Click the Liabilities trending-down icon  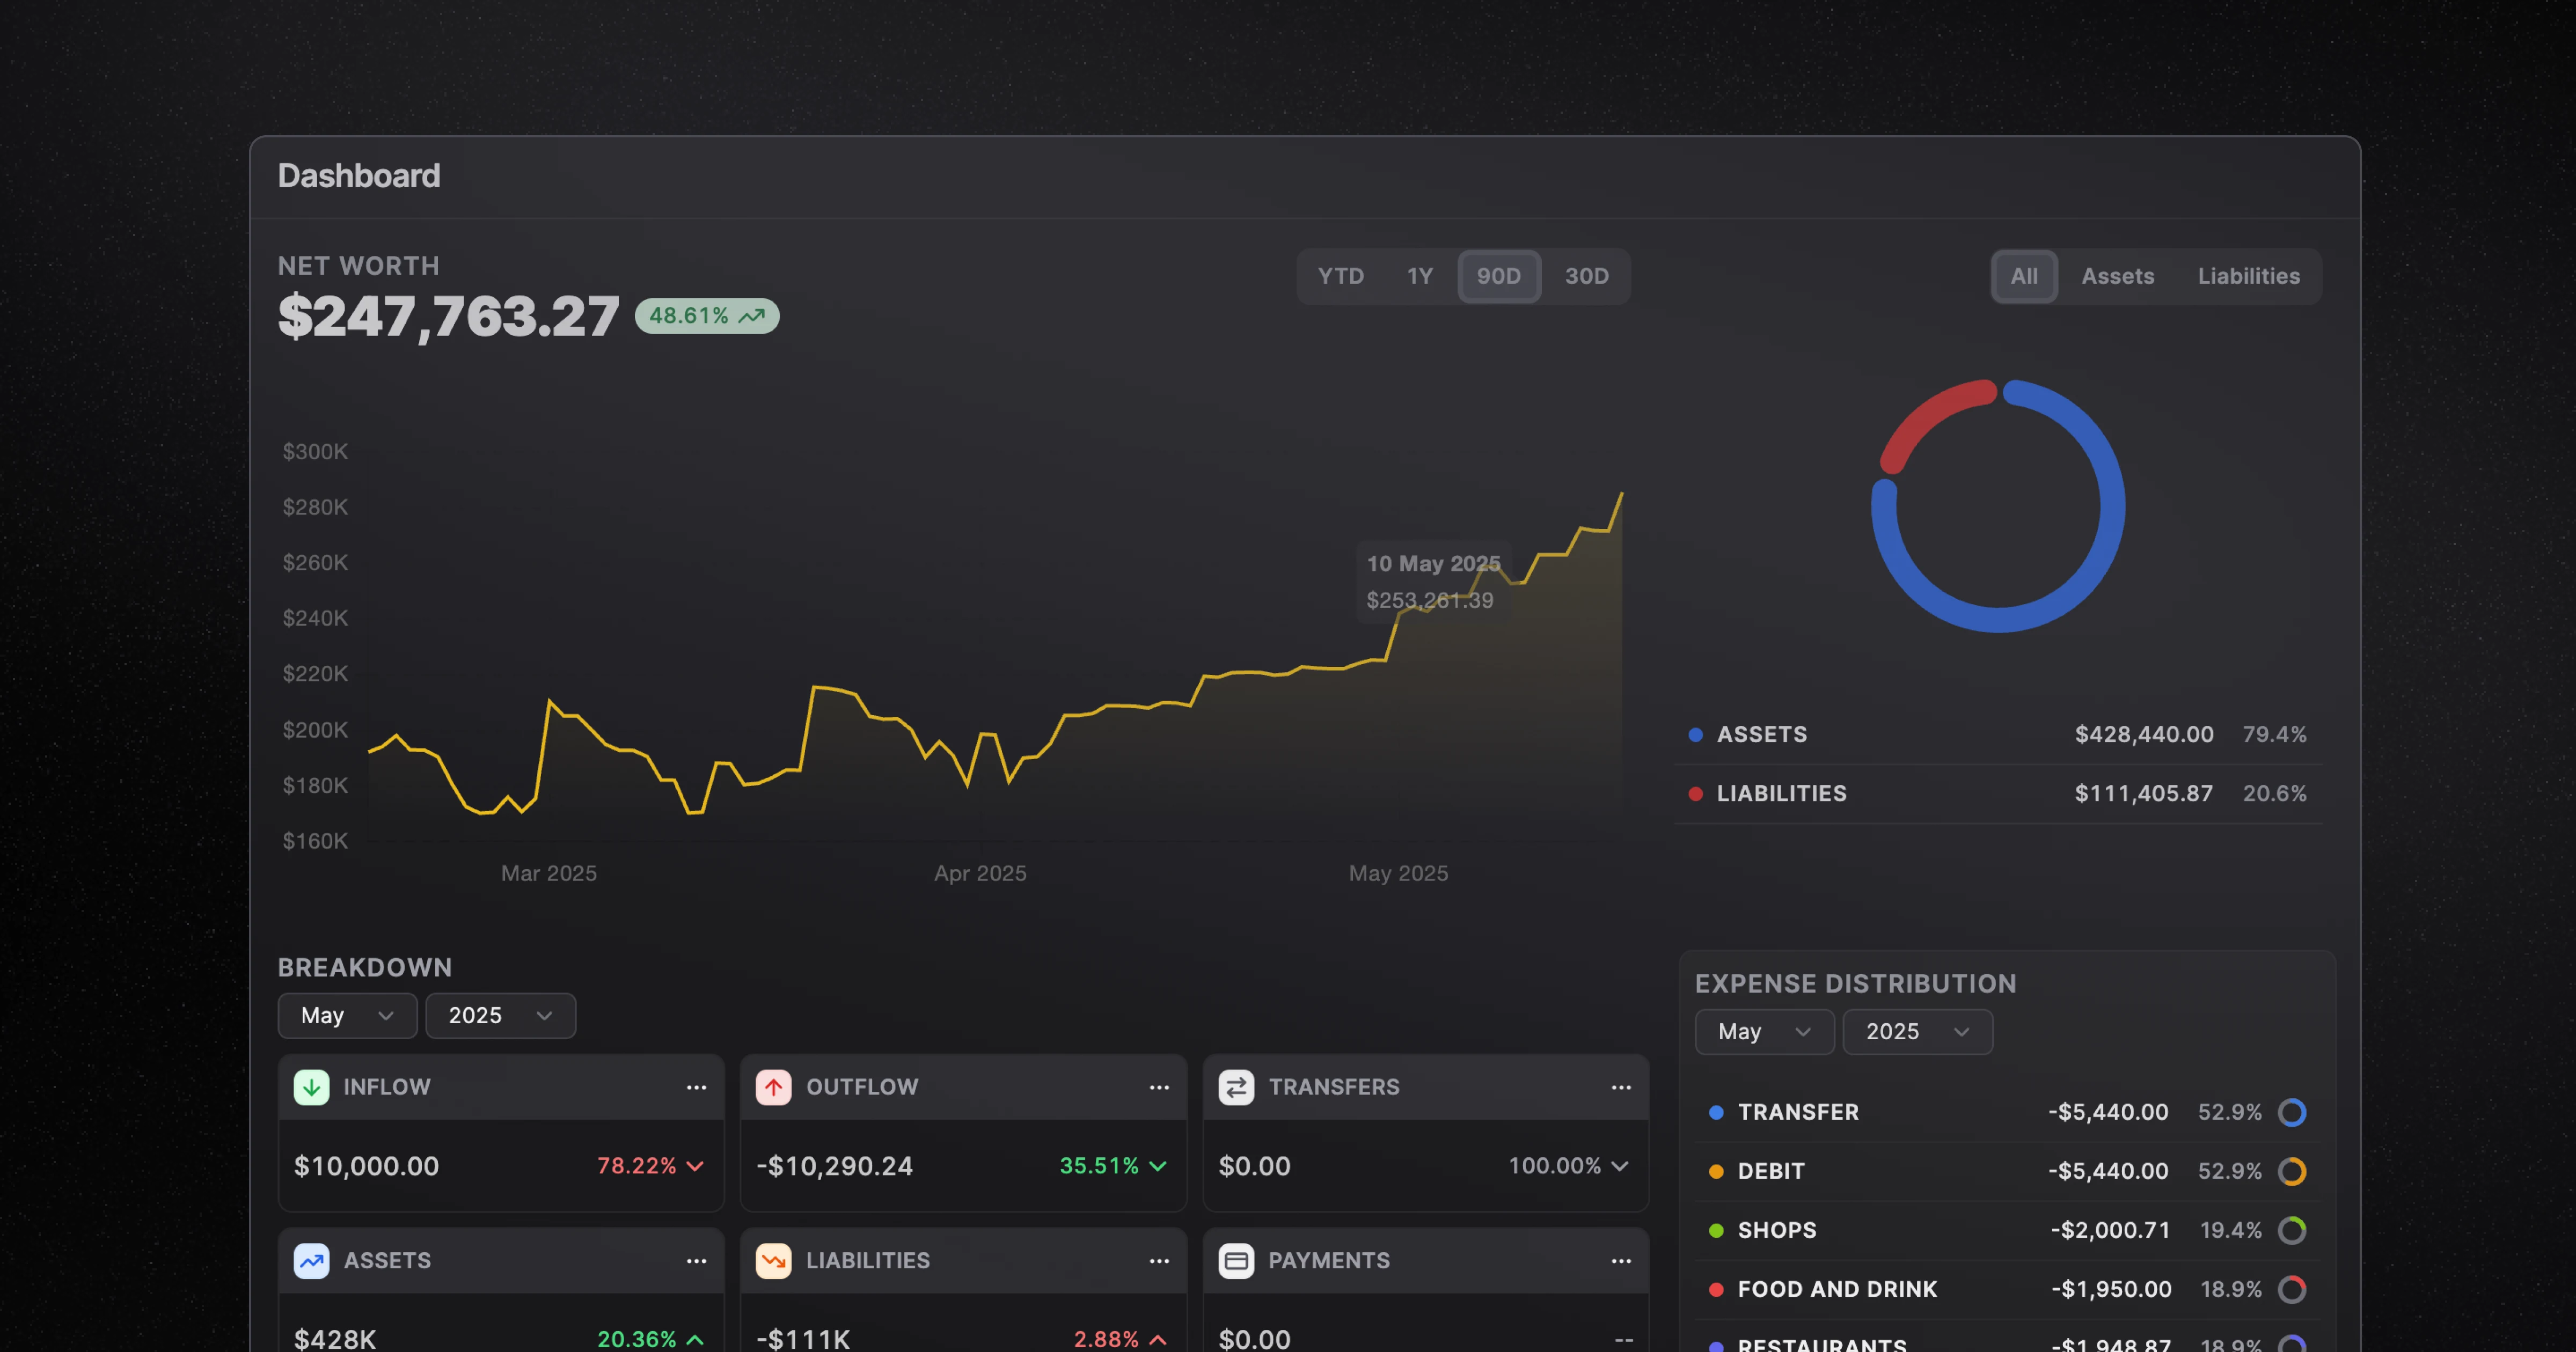click(x=773, y=1261)
